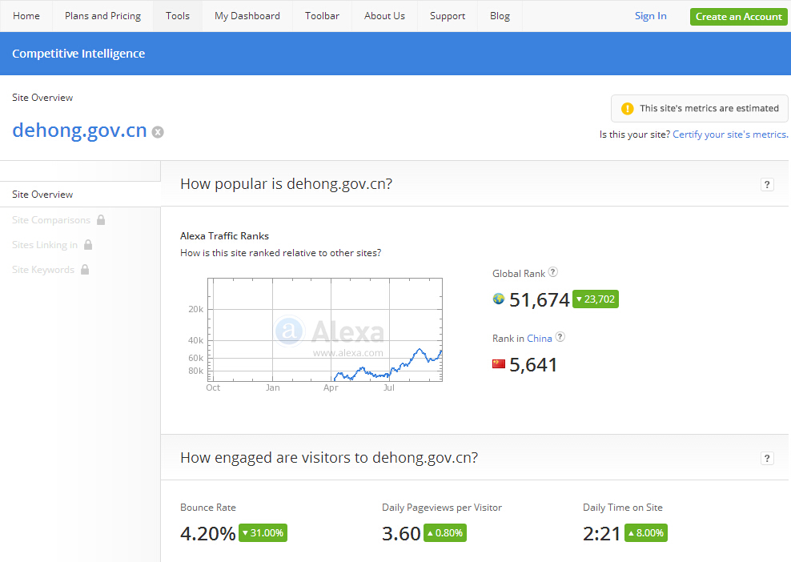Click the Site Overview breadcrumb text above the site title
Screen dimensions: 791x562
click(42, 98)
